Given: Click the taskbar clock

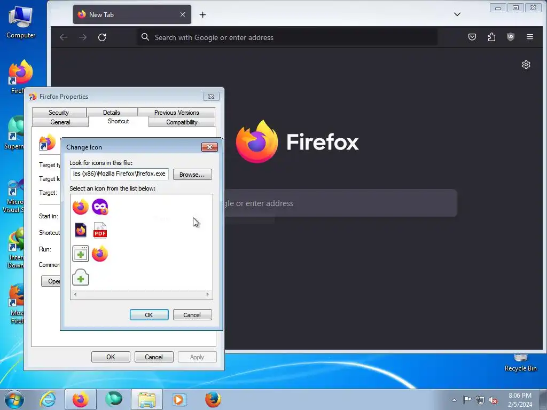Looking at the screenshot, I should pyautogui.click(x=520, y=400).
